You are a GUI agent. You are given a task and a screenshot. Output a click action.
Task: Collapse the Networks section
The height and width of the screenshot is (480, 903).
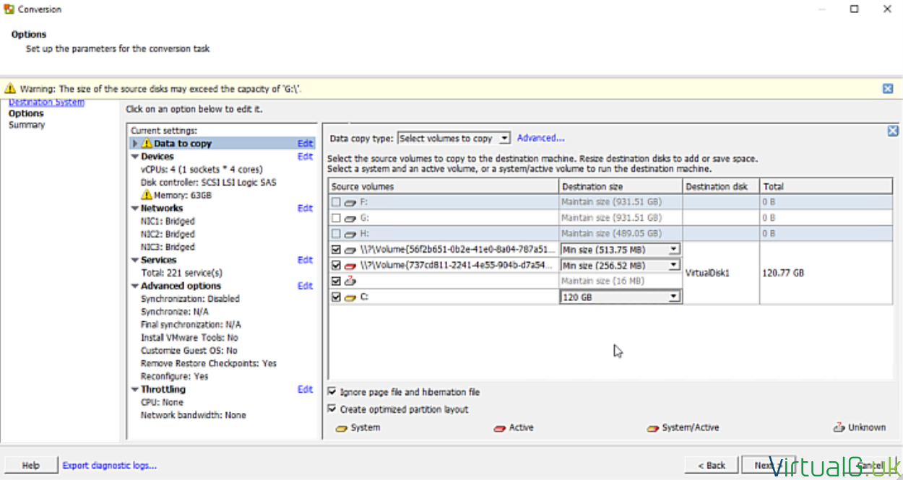click(x=135, y=208)
